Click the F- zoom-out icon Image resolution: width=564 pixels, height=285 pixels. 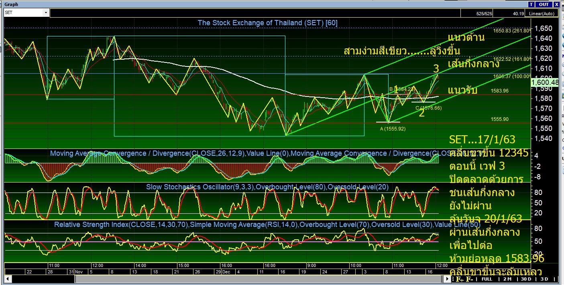[469, 279]
